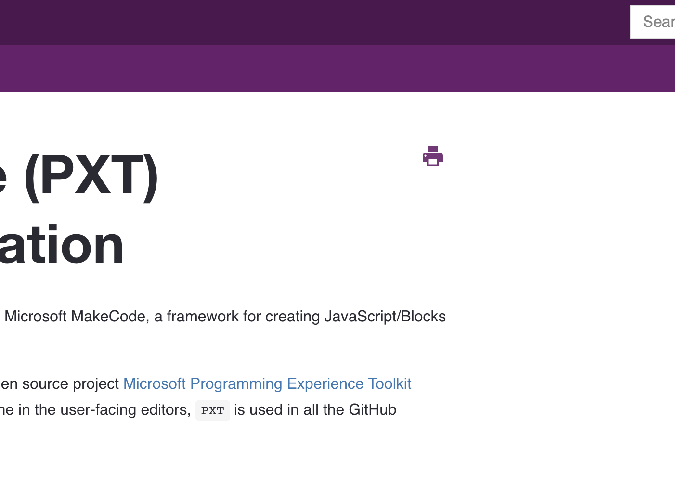This screenshot has width=675, height=485.
Task: Click the purple printer icon
Action: point(433,156)
